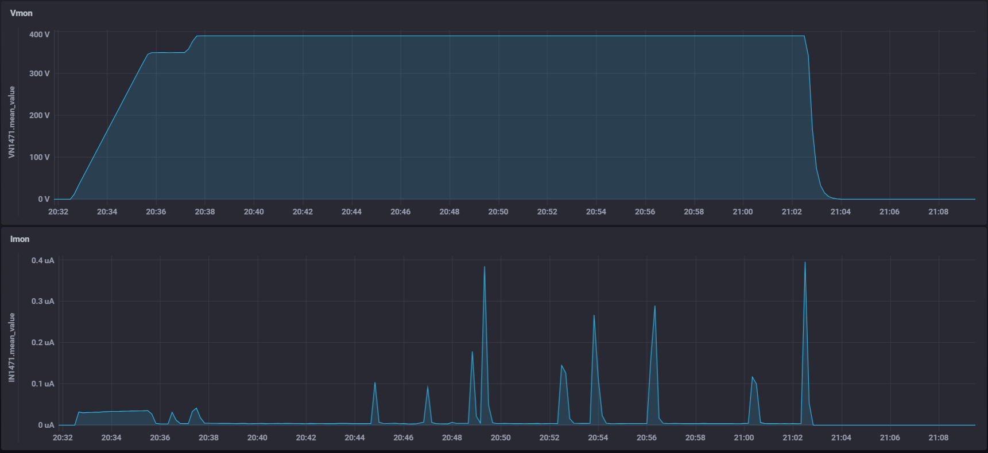Click the IN1471.mean_value axis label
This screenshot has width=988, height=453.
pos(11,347)
